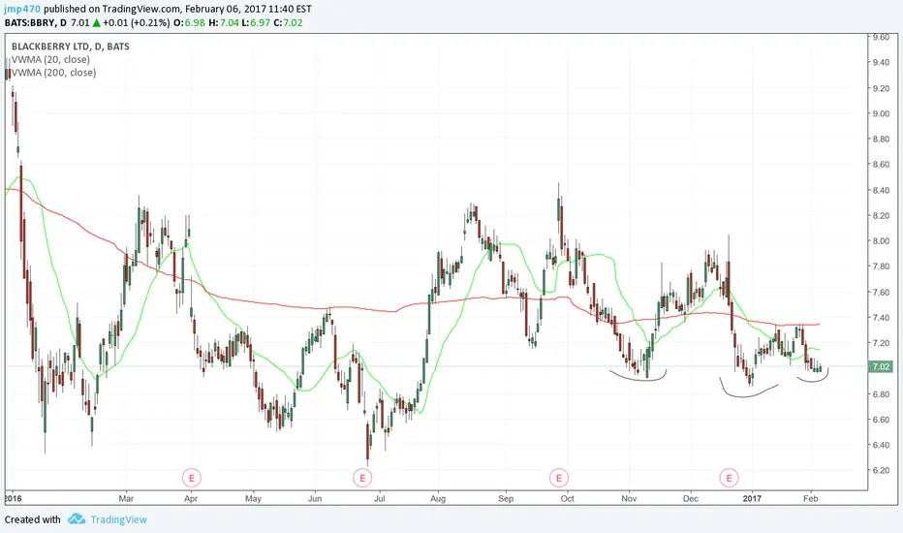Viewport: 903px width, 533px height.
Task: Click the H:7.04 high value
Action: pyautogui.click(x=222, y=22)
